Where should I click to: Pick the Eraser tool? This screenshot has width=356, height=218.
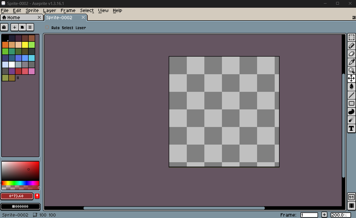[352, 54]
